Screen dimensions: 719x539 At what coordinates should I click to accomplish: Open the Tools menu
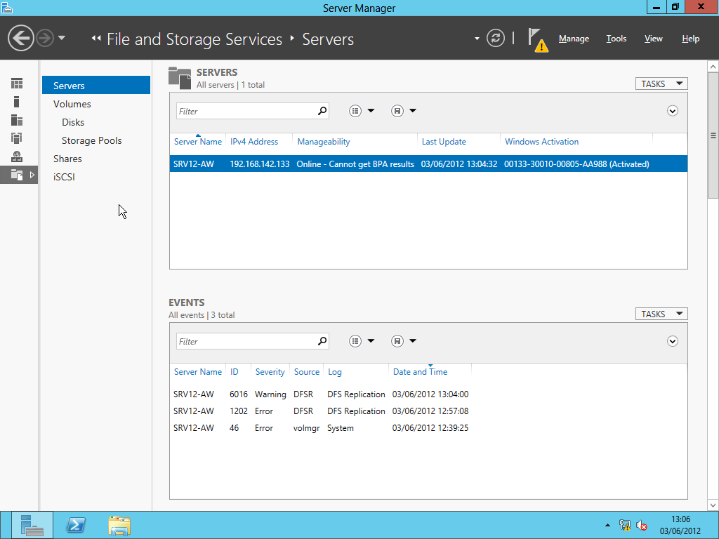click(616, 39)
